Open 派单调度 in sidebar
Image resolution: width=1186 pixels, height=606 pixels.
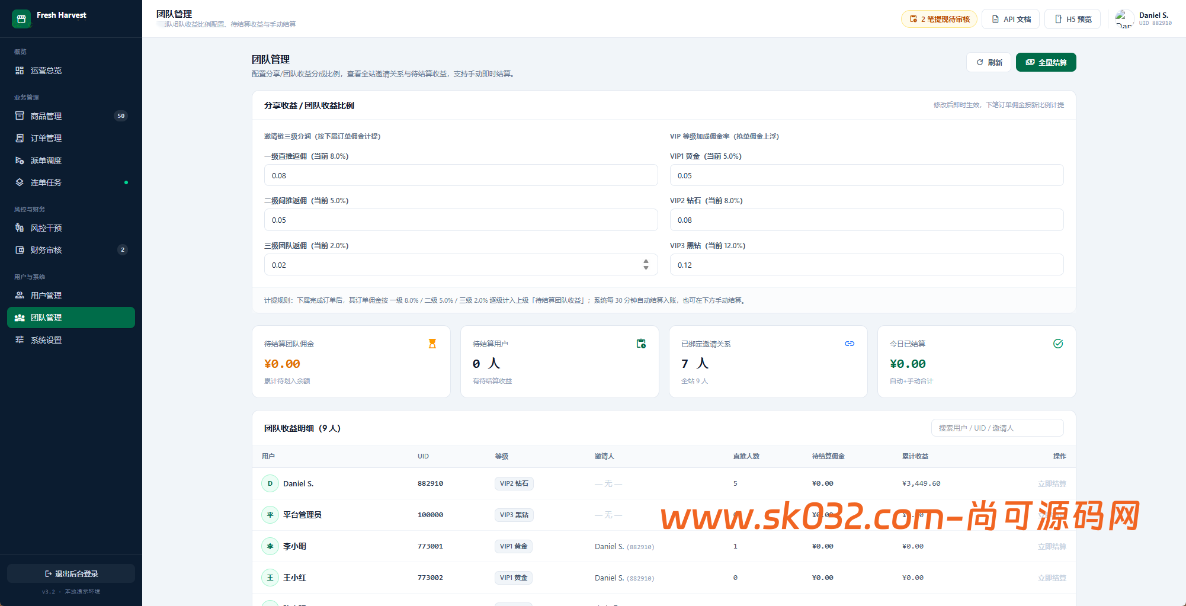71,161
